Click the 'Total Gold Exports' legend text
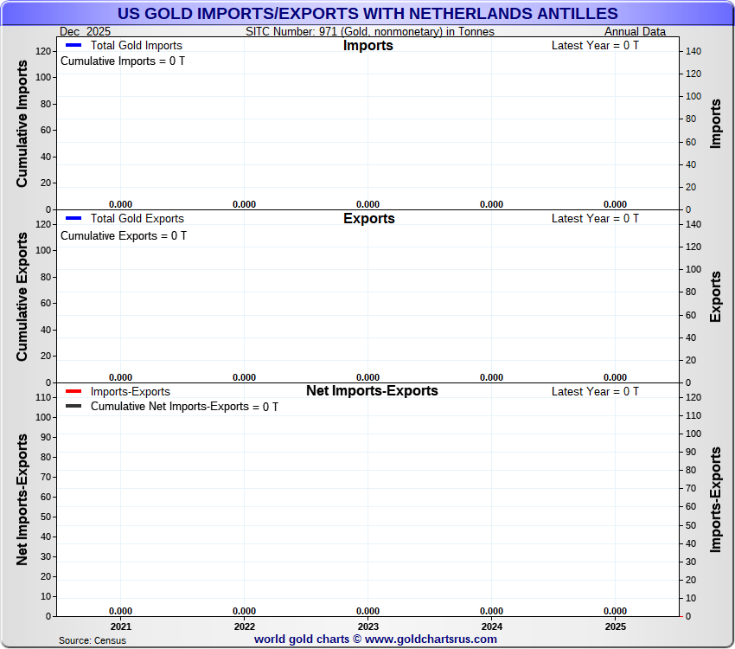The width and height of the screenshot is (735, 649). 137,219
